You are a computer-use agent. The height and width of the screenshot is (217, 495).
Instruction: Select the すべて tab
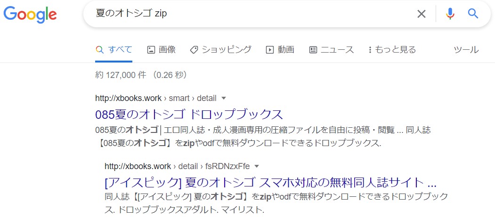[114, 50]
